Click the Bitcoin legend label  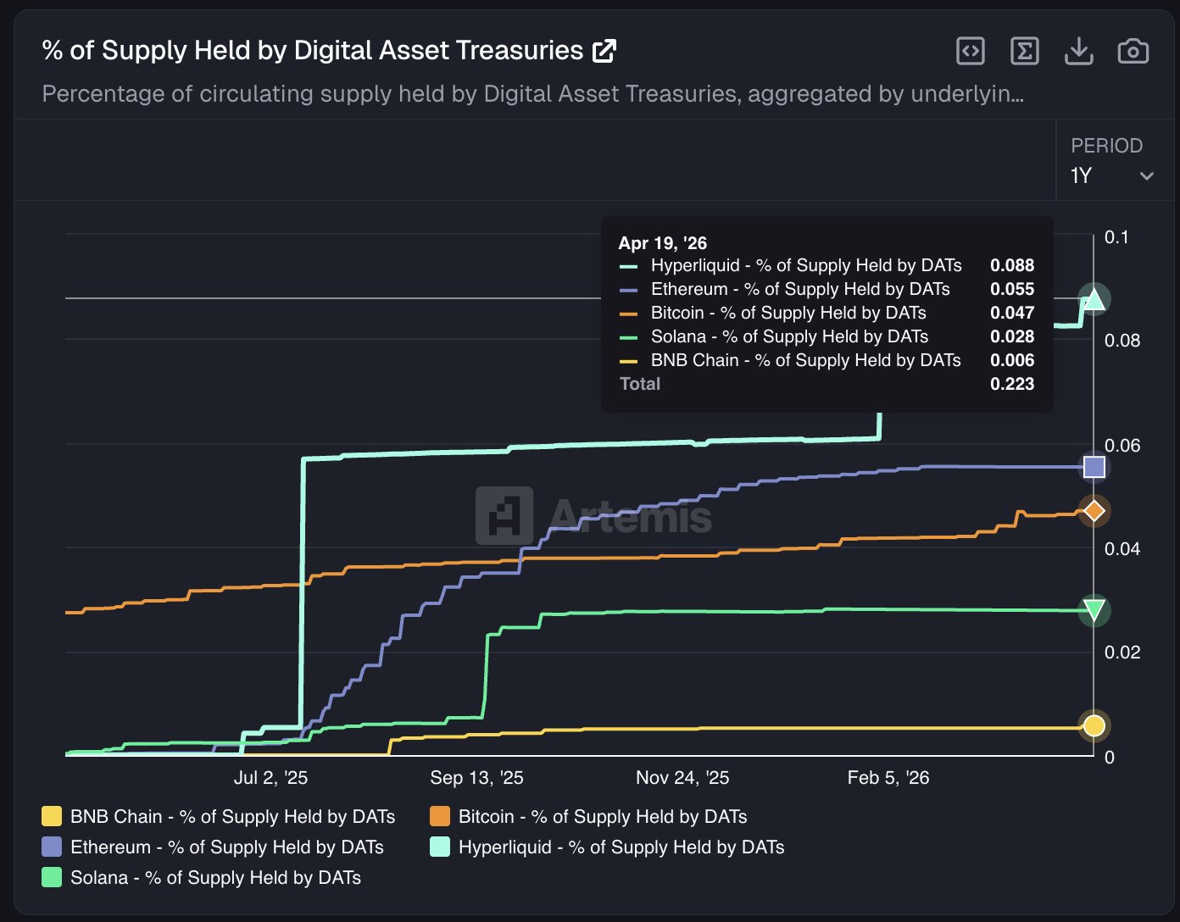pyautogui.click(x=602, y=817)
